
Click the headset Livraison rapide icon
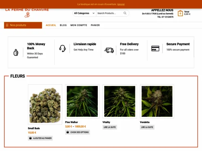(62, 49)
